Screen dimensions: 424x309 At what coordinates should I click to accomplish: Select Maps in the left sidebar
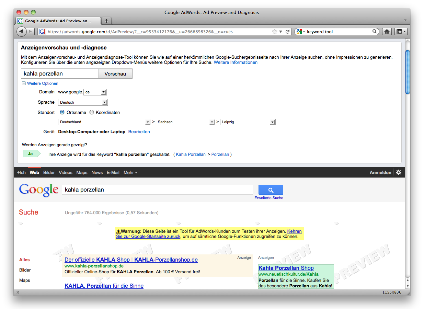click(x=24, y=281)
